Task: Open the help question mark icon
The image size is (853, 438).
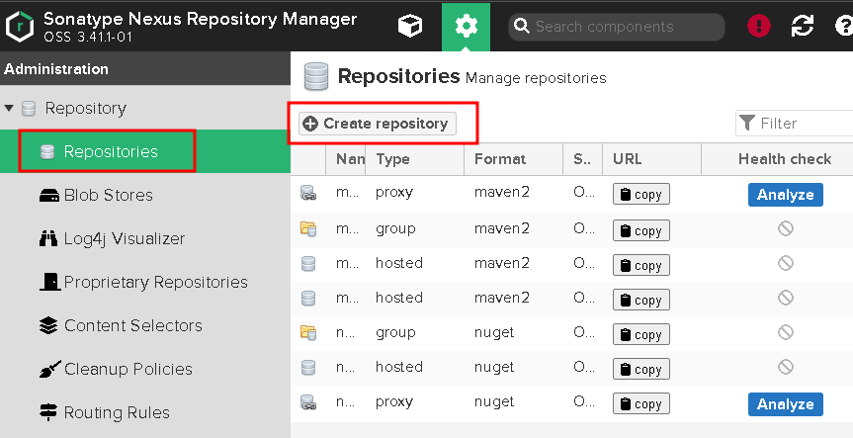Action: (x=844, y=26)
